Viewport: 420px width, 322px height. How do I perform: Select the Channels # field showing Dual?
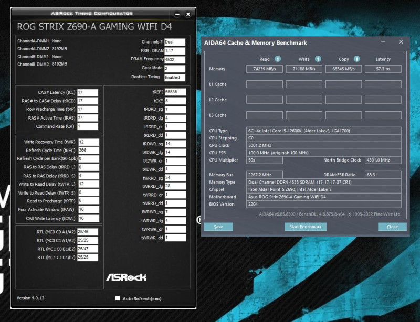click(175, 42)
